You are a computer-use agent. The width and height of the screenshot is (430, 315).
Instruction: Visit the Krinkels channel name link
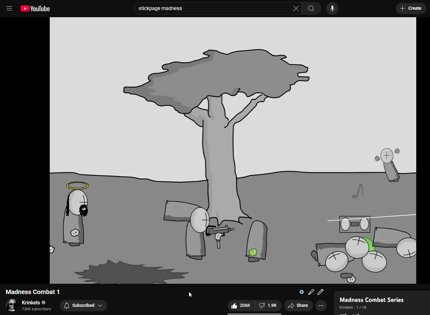tap(31, 302)
